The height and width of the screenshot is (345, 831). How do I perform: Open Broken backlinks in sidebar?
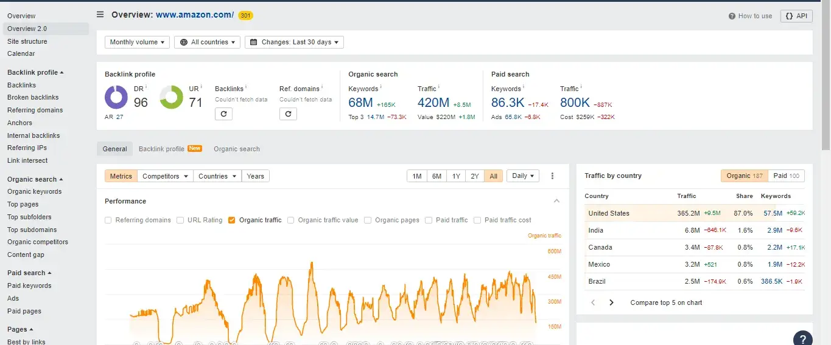coord(33,97)
